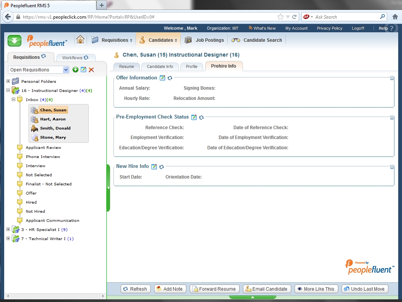
Task: Switch to the Candidate Info tab
Action: click(160, 66)
